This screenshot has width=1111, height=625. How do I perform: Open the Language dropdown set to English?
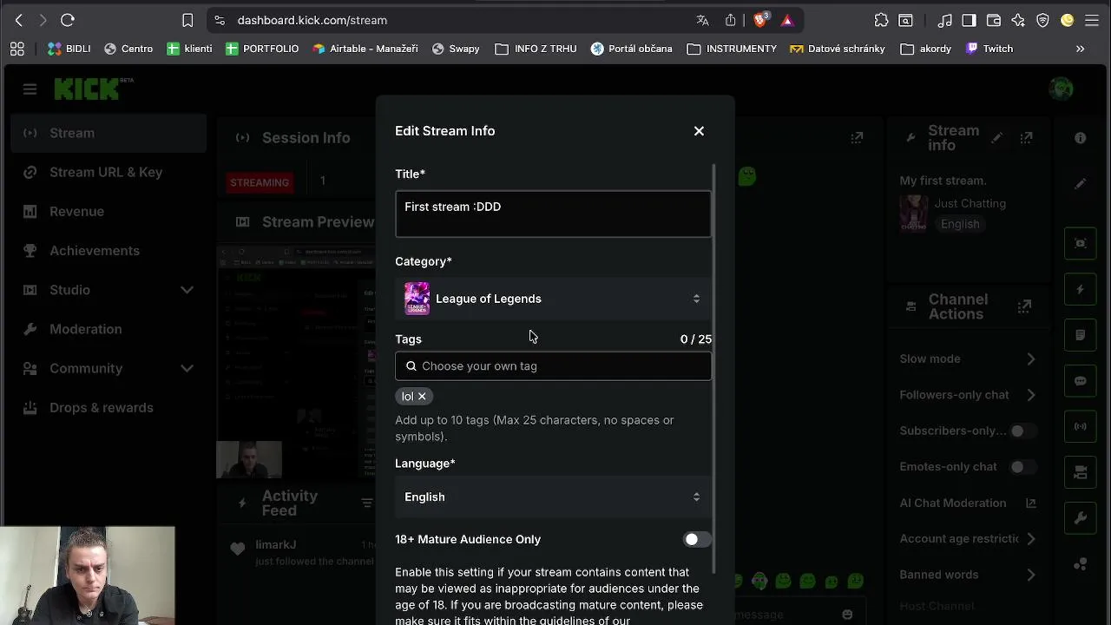point(553,497)
